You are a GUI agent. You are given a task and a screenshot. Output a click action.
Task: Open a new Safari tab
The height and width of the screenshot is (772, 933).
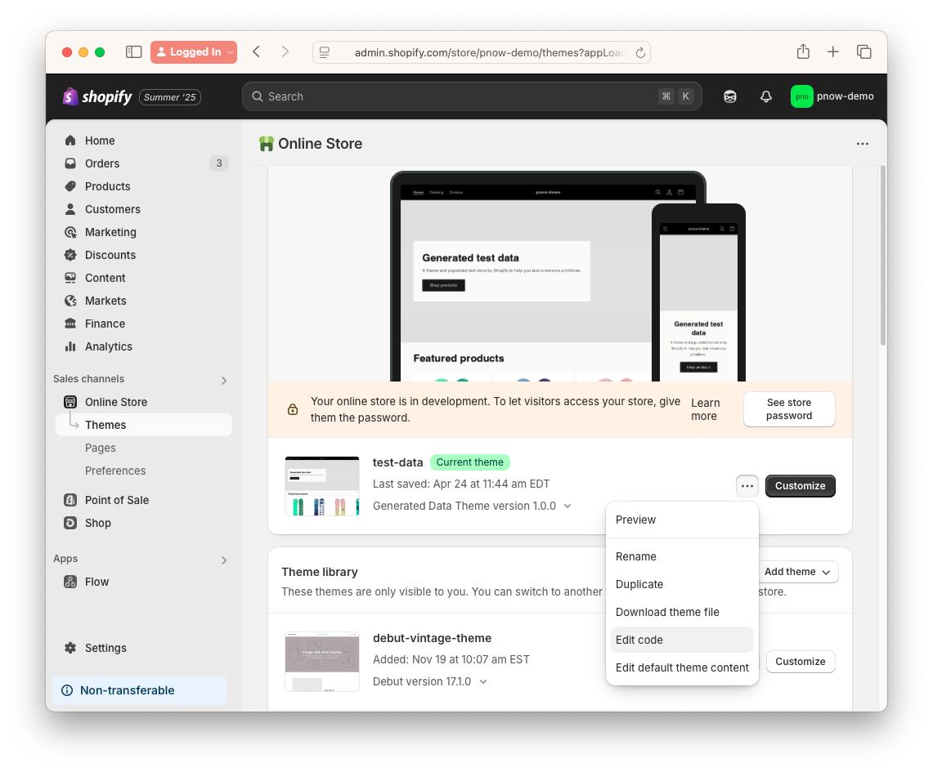833,52
